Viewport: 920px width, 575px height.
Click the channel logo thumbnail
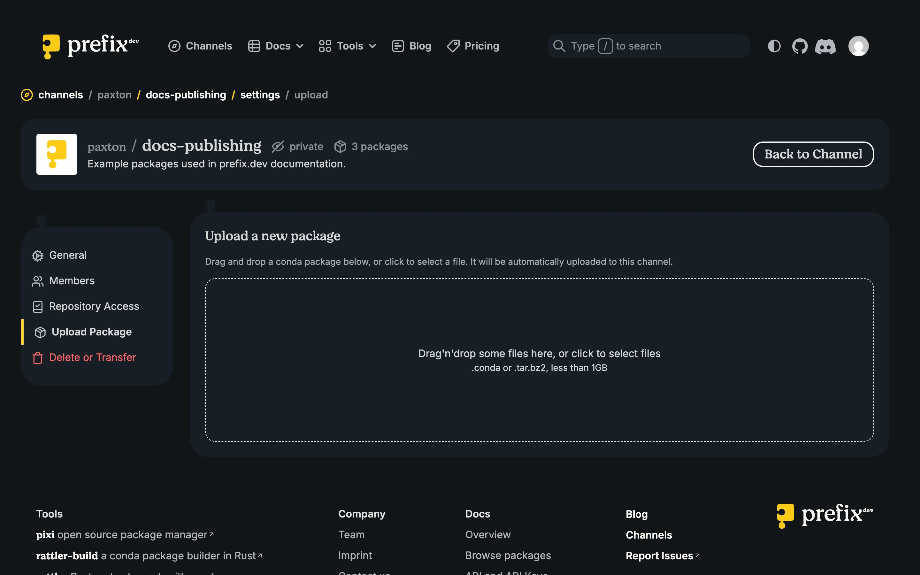(57, 154)
